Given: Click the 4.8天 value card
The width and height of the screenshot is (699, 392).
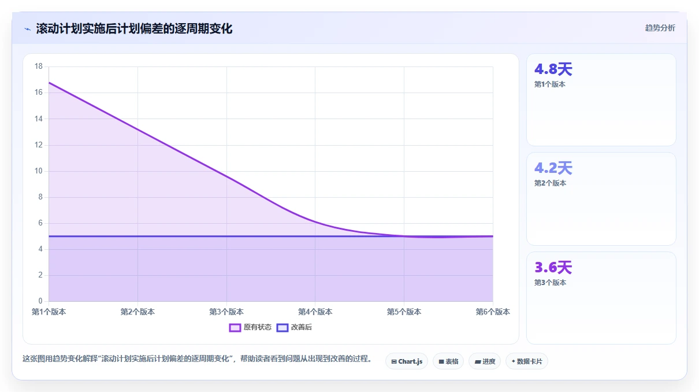Looking at the screenshot, I should coord(601,100).
